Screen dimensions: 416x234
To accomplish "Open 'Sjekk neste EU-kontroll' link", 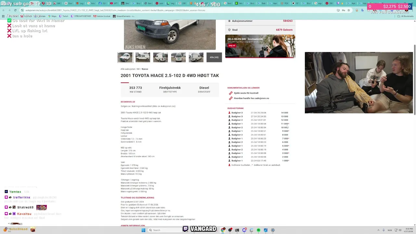I will [246, 93].
